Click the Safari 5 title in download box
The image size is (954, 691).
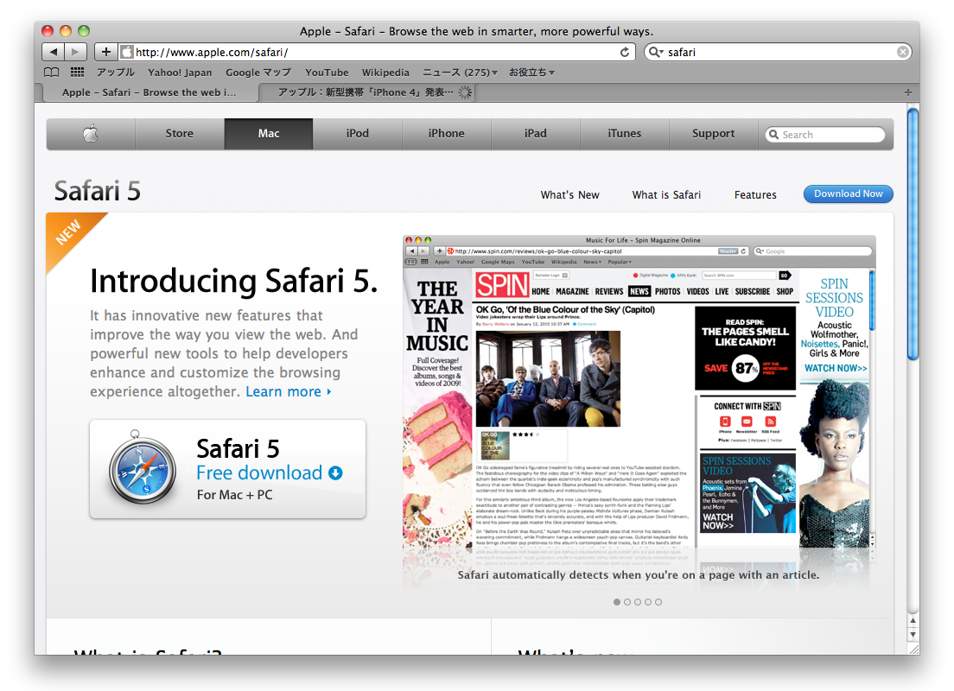coord(238,449)
